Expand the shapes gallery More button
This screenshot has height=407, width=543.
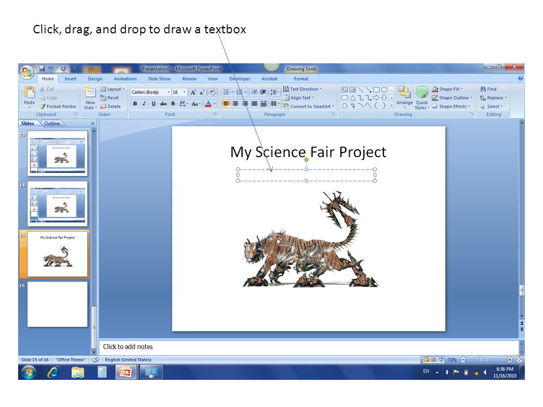click(x=391, y=106)
